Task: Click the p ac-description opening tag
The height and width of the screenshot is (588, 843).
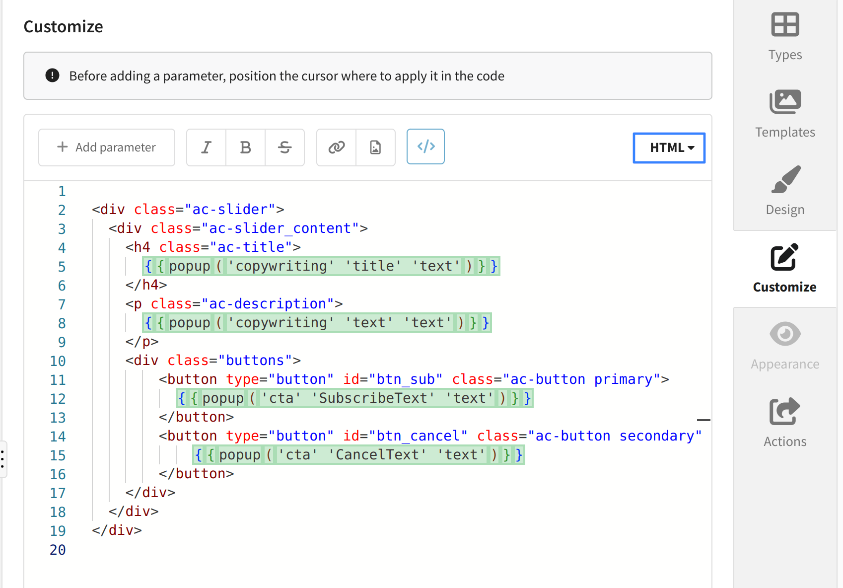Action: [234, 304]
